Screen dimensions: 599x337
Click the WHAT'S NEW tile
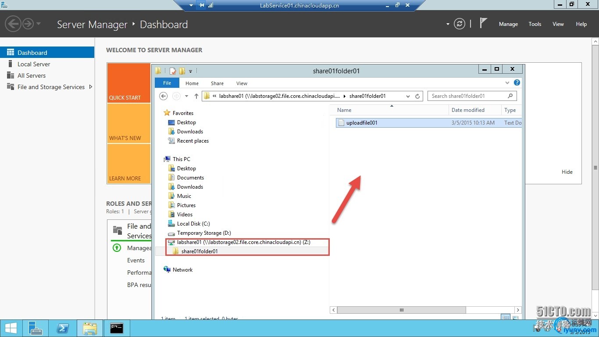tap(129, 124)
